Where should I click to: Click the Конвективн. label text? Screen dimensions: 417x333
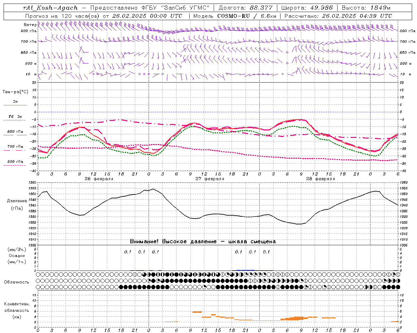pyautogui.click(x=17, y=304)
